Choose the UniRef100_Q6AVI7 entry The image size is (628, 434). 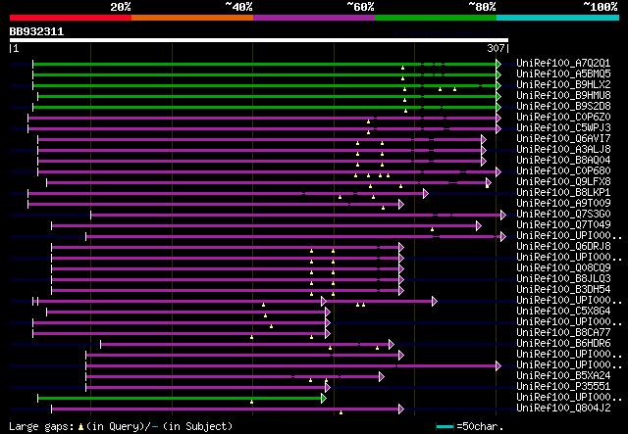tap(563, 139)
